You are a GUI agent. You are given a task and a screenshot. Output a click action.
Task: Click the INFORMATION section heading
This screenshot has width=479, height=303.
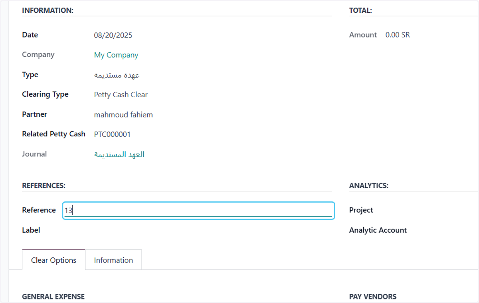pyautogui.click(x=48, y=11)
